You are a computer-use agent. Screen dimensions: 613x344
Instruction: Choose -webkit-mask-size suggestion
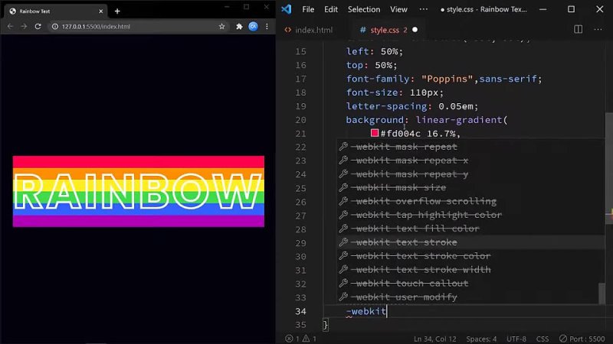pyautogui.click(x=470, y=188)
